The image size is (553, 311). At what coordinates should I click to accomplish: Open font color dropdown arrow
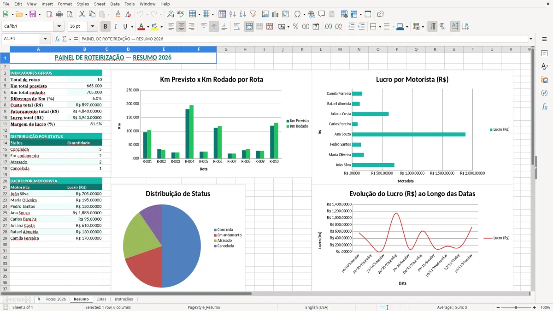pyautogui.click(x=148, y=27)
